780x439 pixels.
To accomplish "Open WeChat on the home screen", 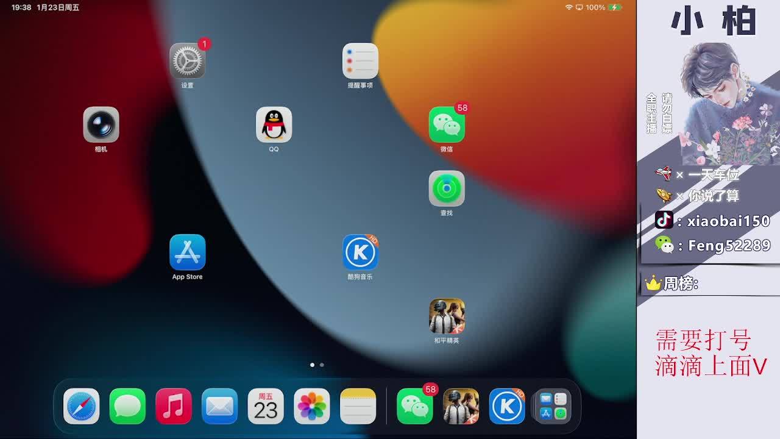I will point(447,125).
